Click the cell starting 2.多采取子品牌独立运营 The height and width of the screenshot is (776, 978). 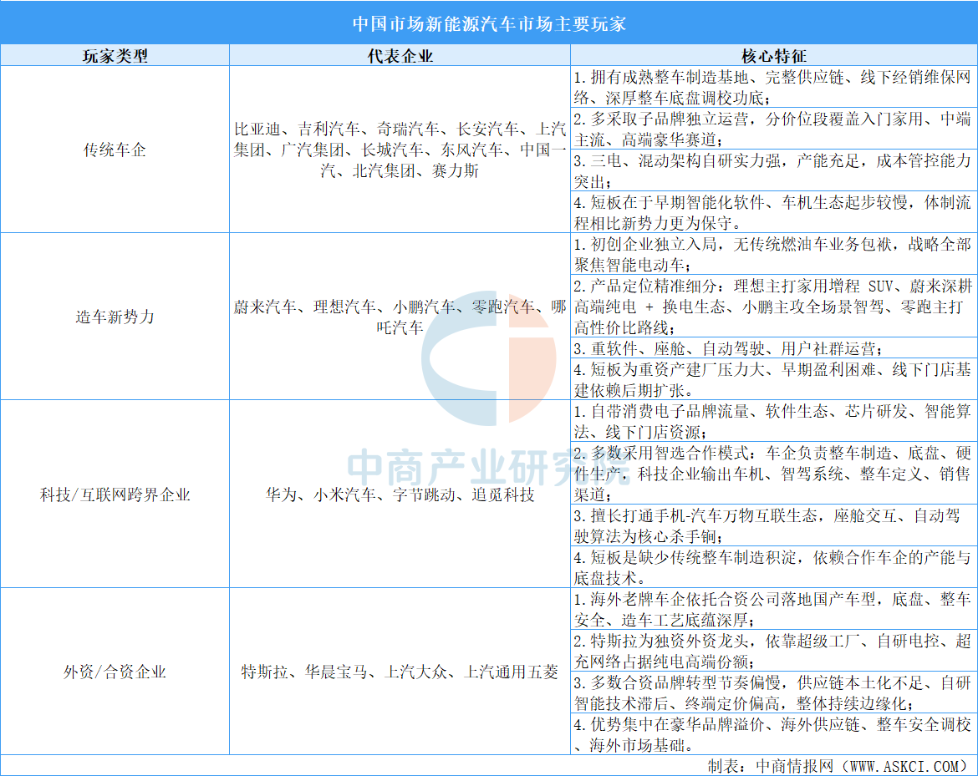(773, 129)
